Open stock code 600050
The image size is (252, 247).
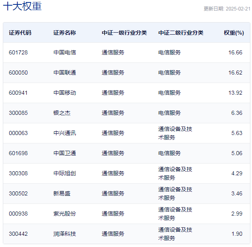pyautogui.click(x=18, y=73)
